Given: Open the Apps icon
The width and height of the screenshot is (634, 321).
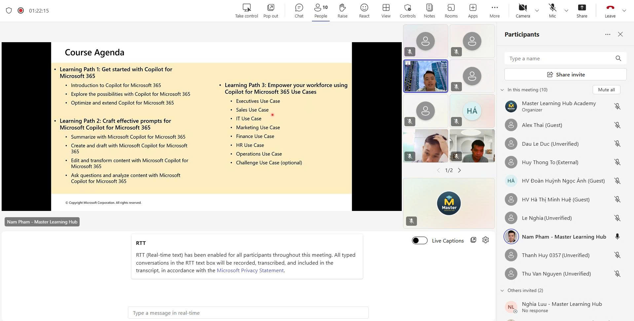Looking at the screenshot, I should 473,11.
